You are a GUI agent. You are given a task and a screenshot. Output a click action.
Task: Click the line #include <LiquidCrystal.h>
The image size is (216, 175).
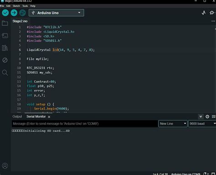coord(51,32)
